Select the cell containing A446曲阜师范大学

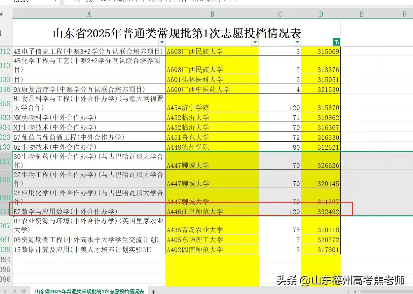[212, 212]
